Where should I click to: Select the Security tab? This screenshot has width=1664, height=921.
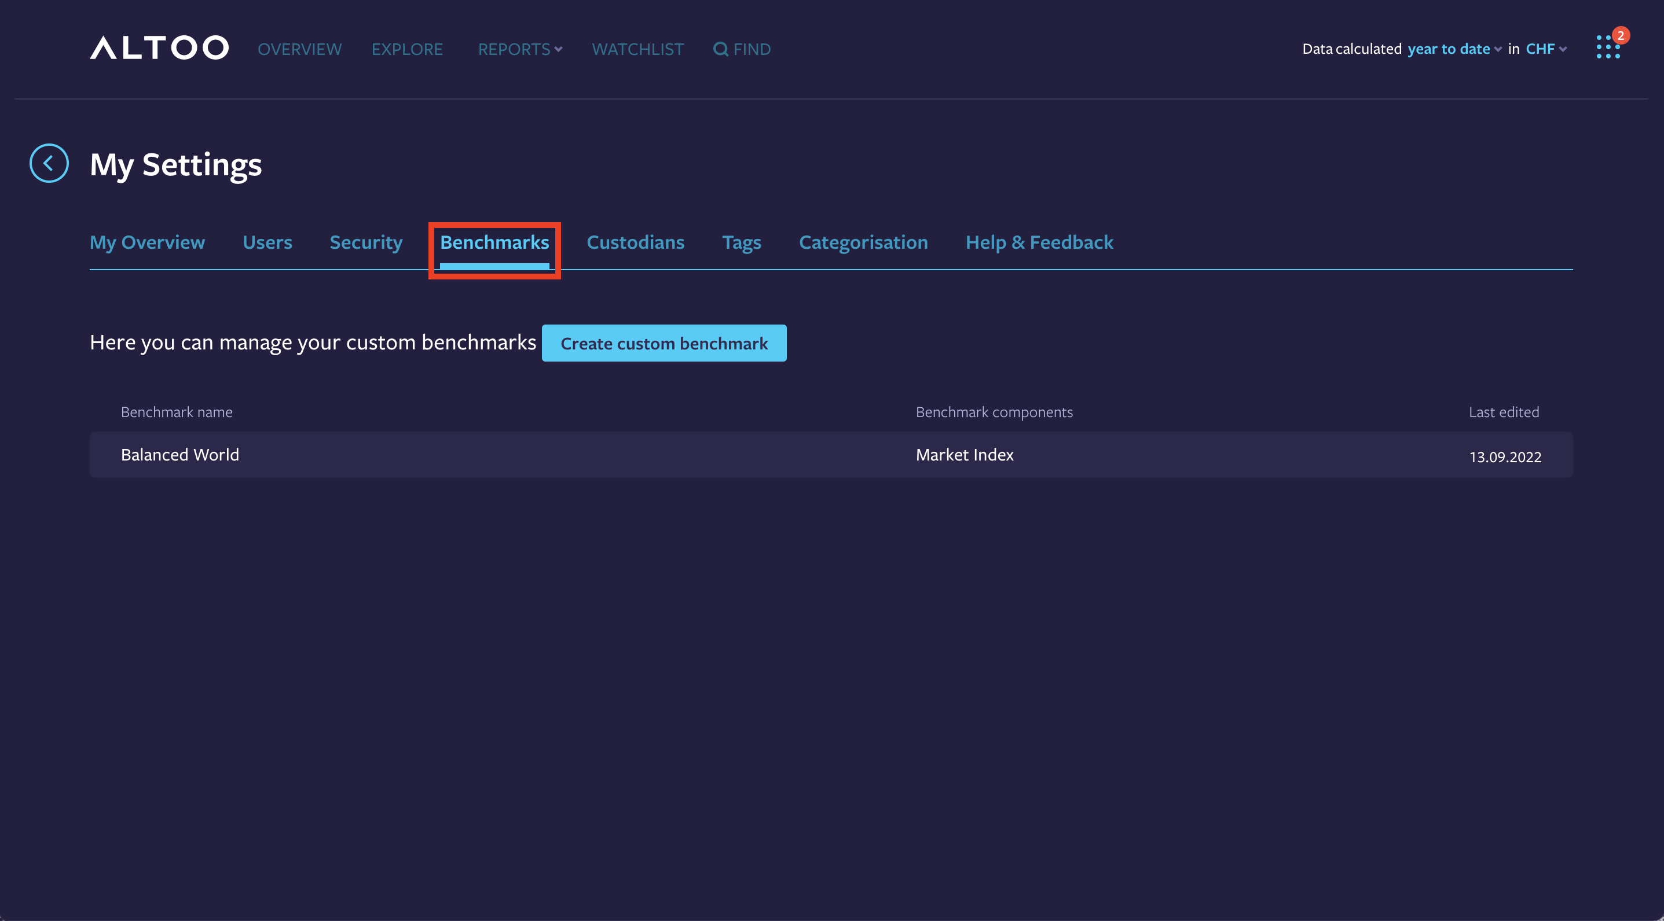click(x=365, y=242)
